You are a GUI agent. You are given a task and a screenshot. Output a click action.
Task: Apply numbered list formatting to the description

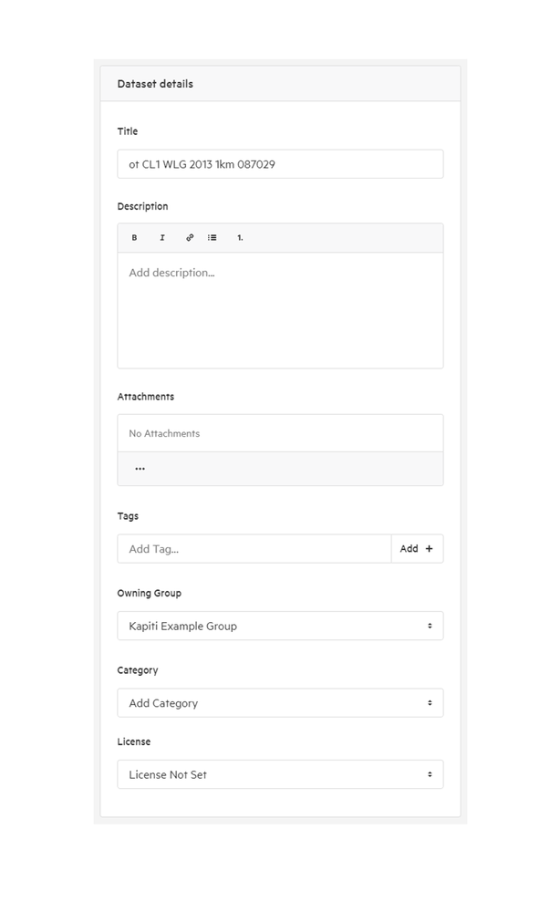(x=240, y=238)
